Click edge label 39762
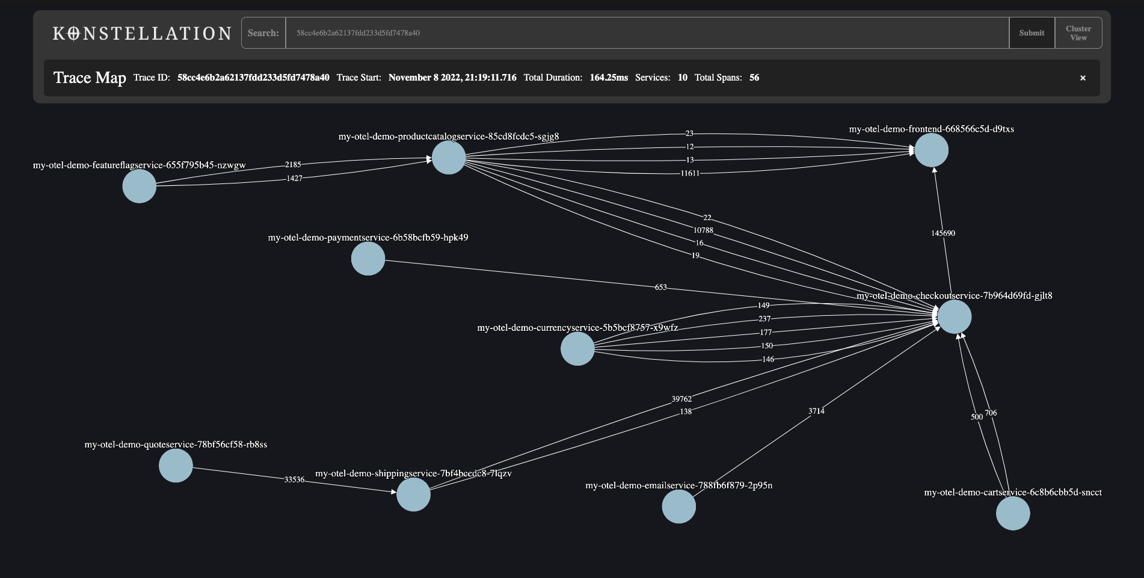Image resolution: width=1144 pixels, height=578 pixels. pos(681,399)
